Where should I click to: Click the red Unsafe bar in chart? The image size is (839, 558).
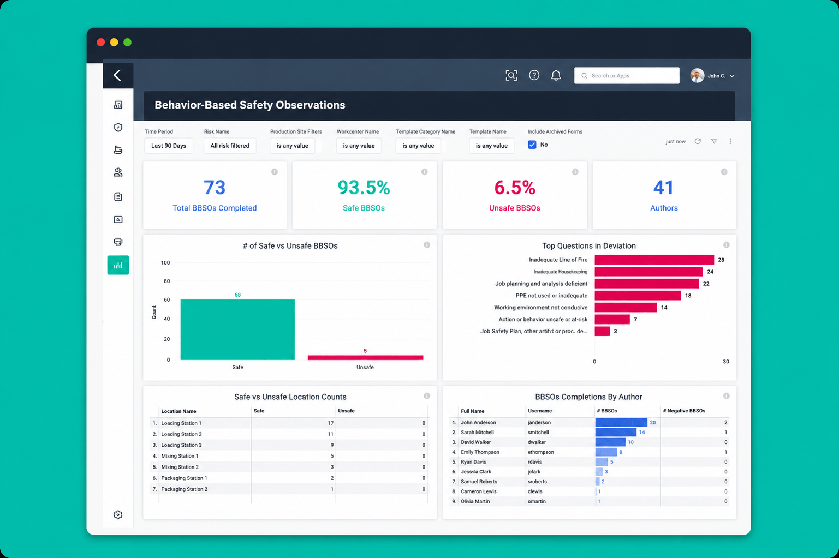coord(365,358)
